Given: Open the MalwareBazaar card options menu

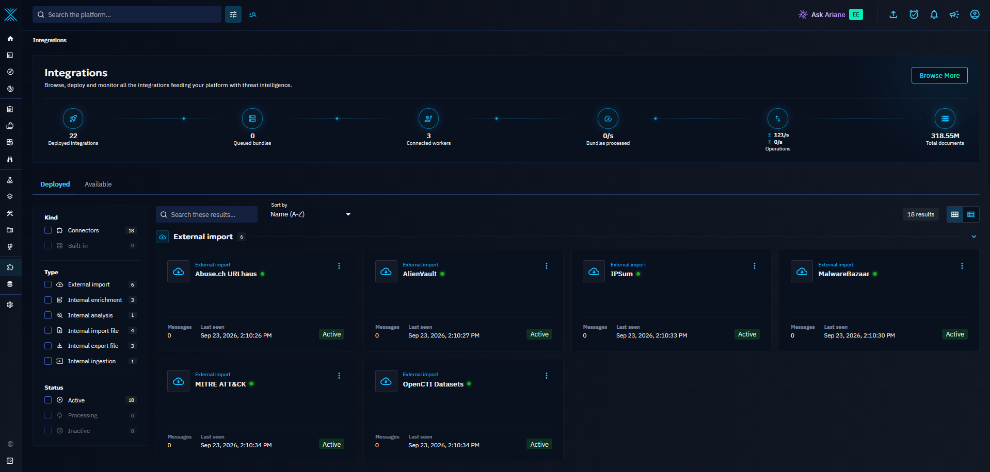Looking at the screenshot, I should point(962,266).
